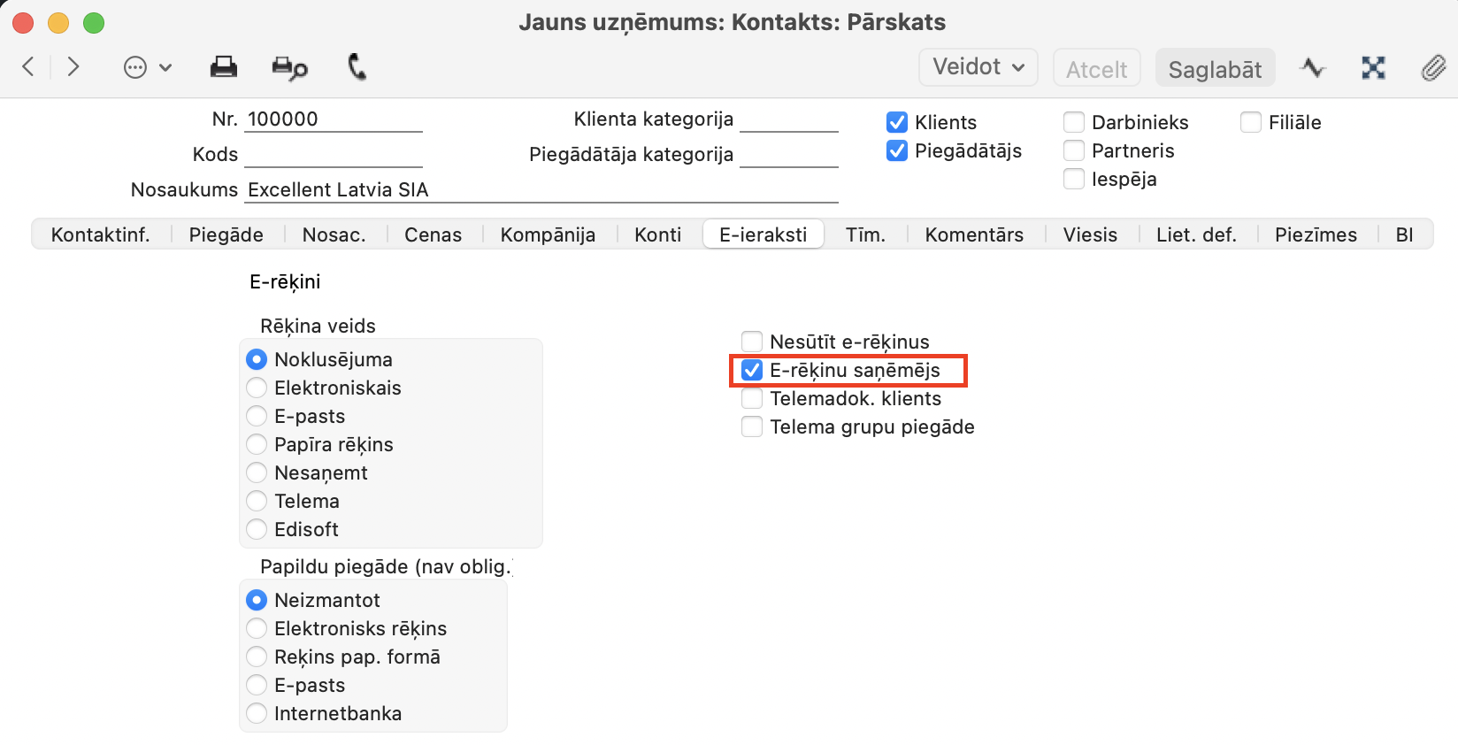Click the printer icon
Image resolution: width=1458 pixels, height=745 pixels.
tap(223, 67)
